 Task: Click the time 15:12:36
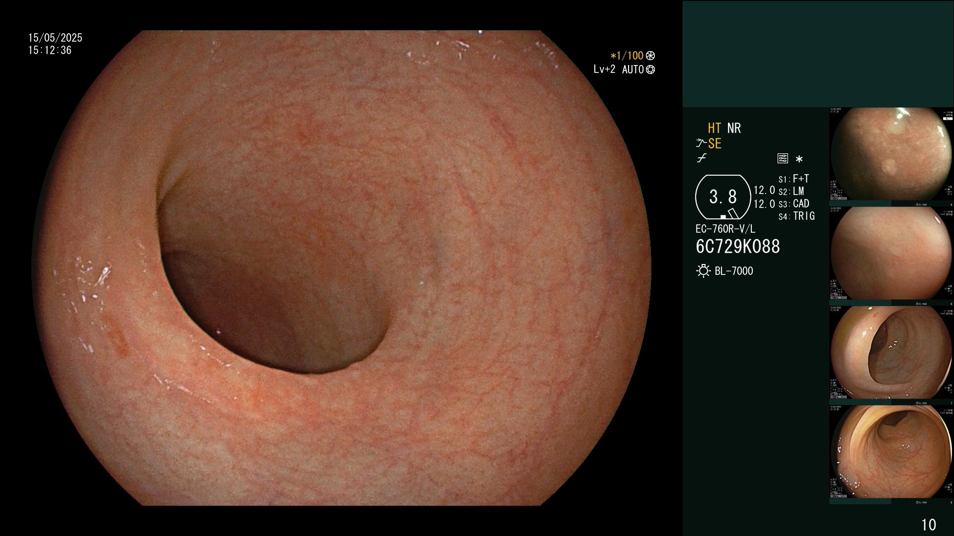pos(50,50)
